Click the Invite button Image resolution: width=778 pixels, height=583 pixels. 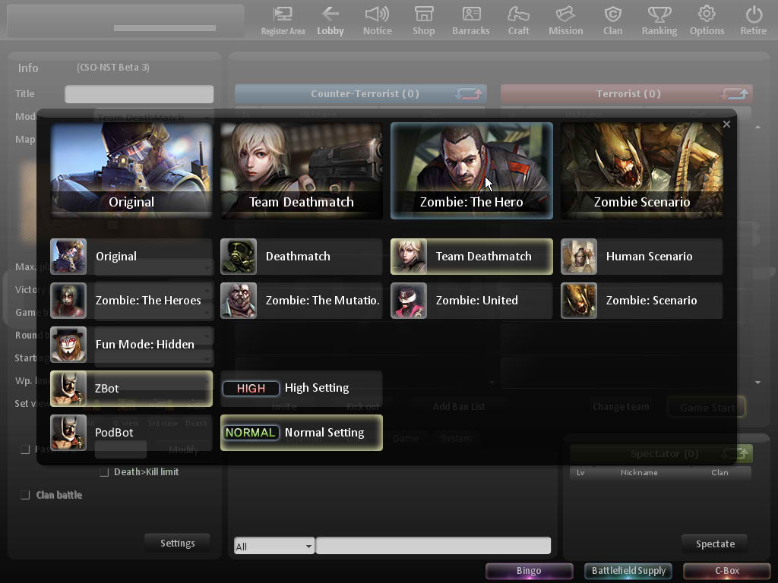pyautogui.click(x=284, y=407)
